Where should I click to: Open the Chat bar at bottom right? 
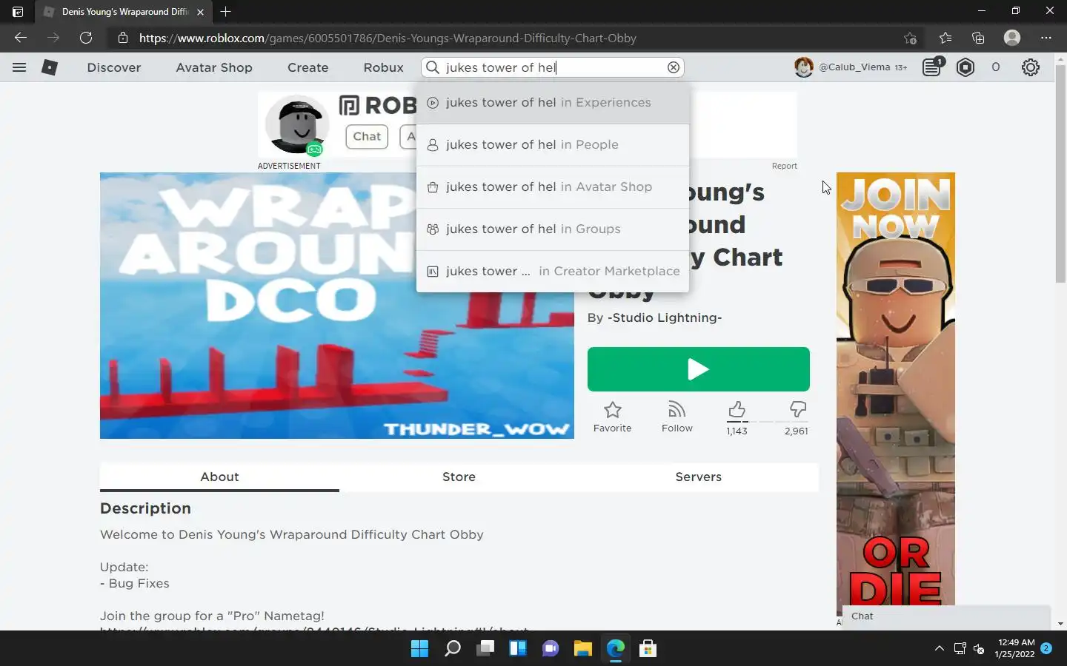(946, 616)
